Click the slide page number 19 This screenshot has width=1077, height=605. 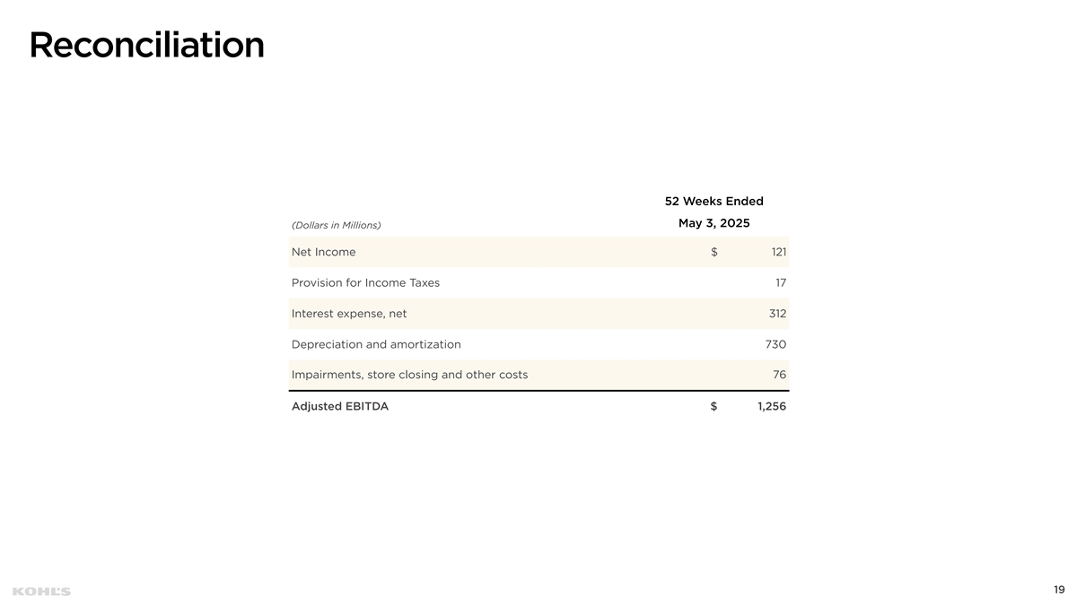[x=1059, y=590]
